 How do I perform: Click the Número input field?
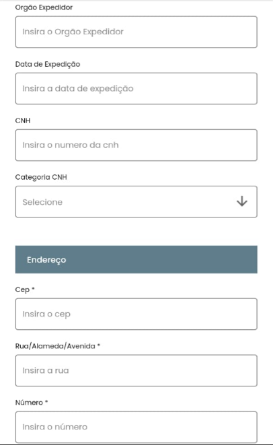click(136, 427)
